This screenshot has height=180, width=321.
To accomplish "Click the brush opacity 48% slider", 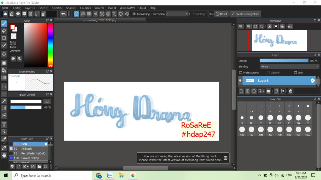I will click(x=26, y=107).
